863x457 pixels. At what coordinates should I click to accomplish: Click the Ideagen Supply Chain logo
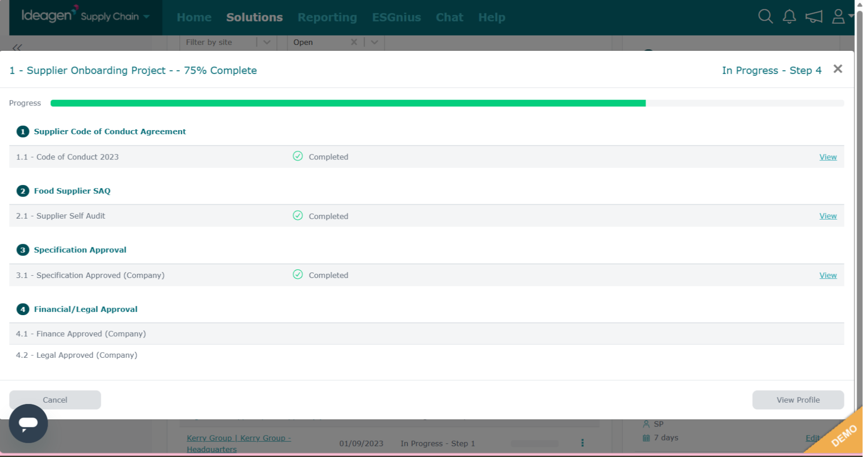tap(80, 15)
